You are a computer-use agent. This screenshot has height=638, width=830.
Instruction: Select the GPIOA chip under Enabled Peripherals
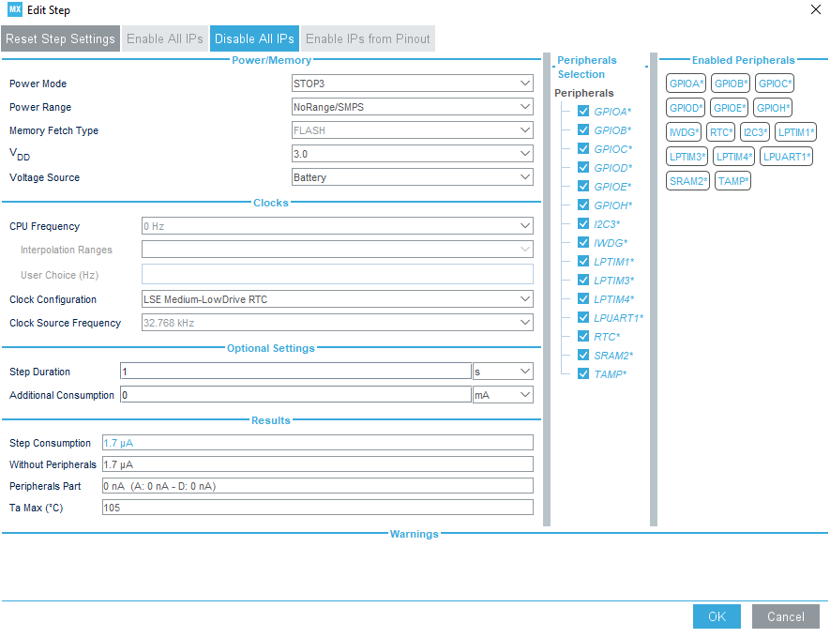click(686, 83)
